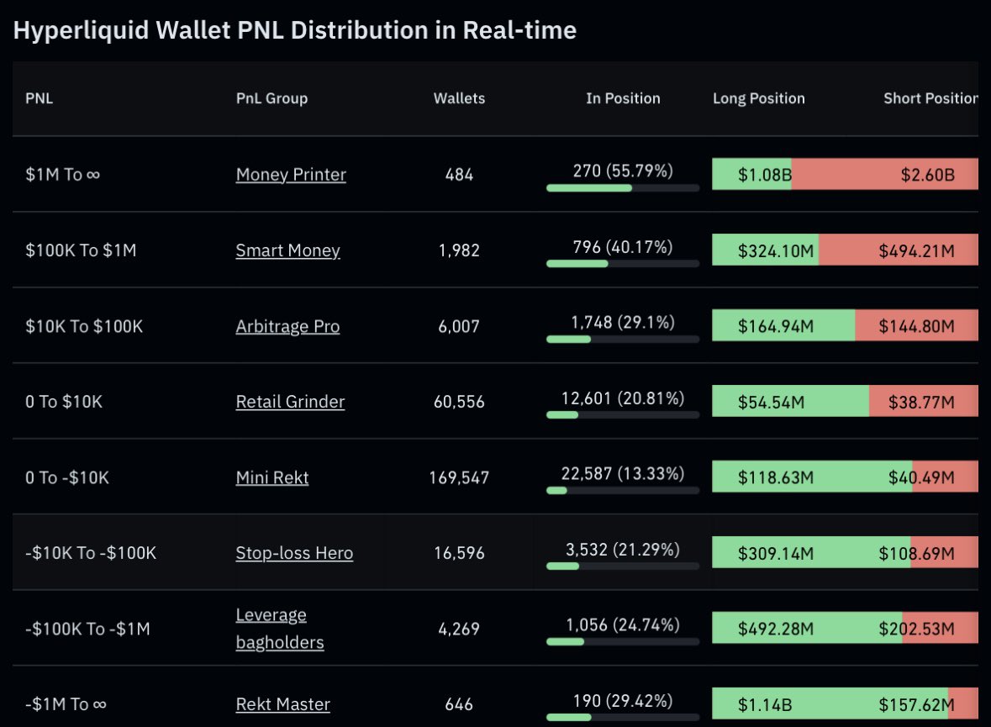Click the Hyperliquid Wallet PNL Distribution title
Image resolution: width=991 pixels, height=727 pixels.
(295, 30)
